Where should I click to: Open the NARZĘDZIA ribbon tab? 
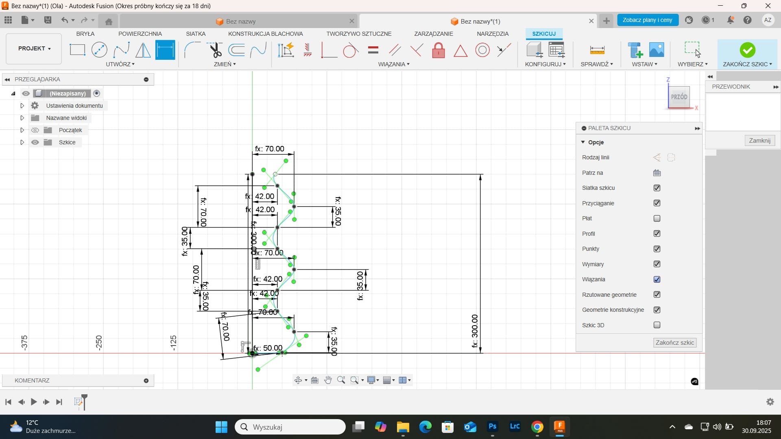tap(493, 34)
